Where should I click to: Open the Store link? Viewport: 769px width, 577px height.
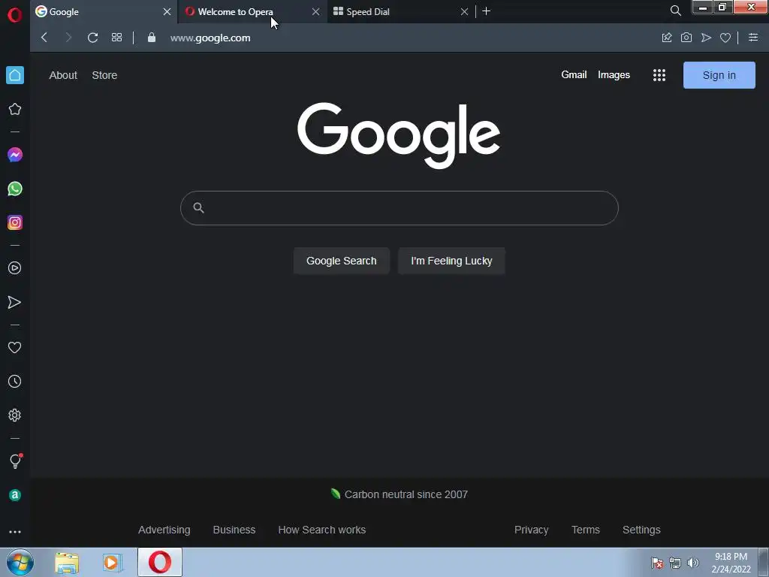[x=104, y=75]
